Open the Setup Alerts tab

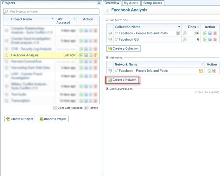click(x=152, y=3)
